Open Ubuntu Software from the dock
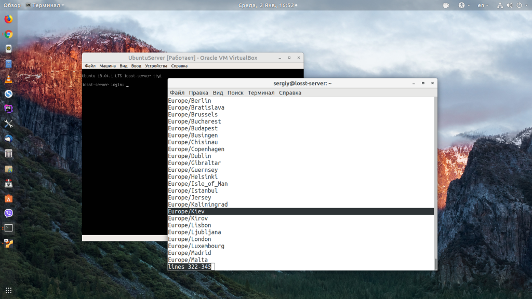The image size is (532, 299). (8, 198)
